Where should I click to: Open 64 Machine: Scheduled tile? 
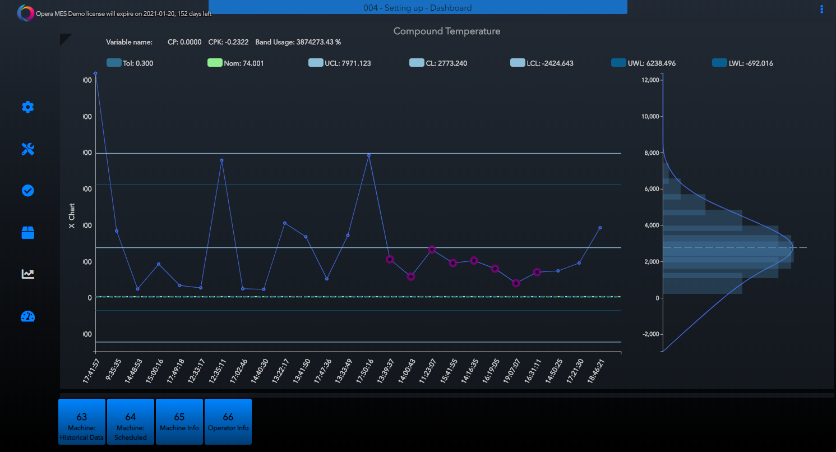(131, 422)
